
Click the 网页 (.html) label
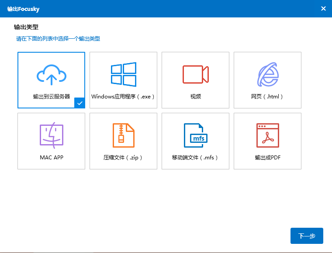[x=267, y=97]
